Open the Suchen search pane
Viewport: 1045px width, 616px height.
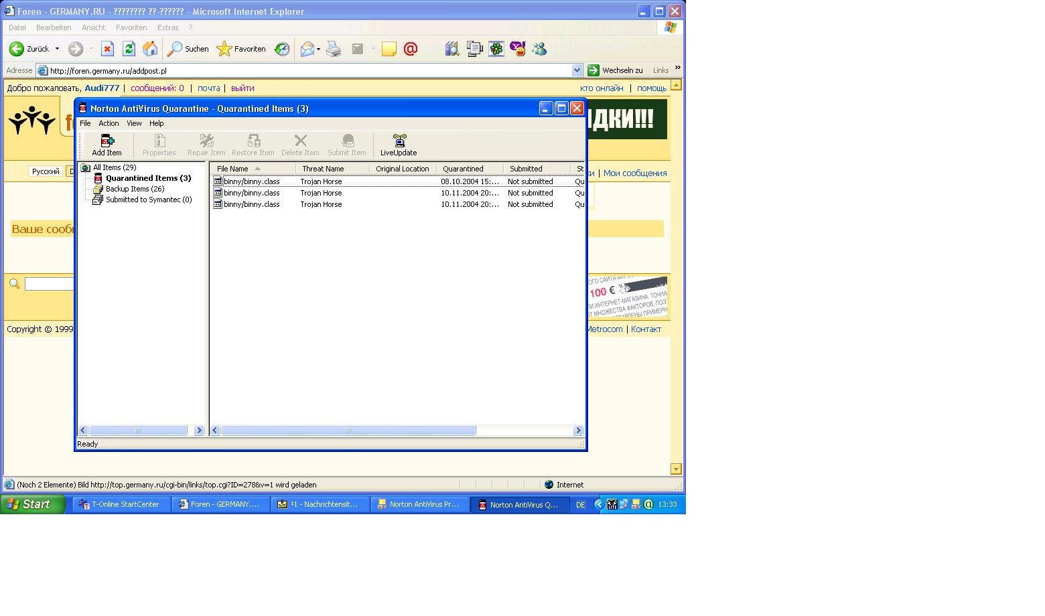(188, 49)
